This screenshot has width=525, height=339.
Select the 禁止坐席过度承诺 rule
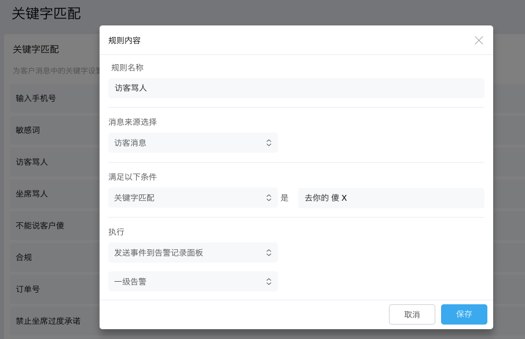(48, 321)
